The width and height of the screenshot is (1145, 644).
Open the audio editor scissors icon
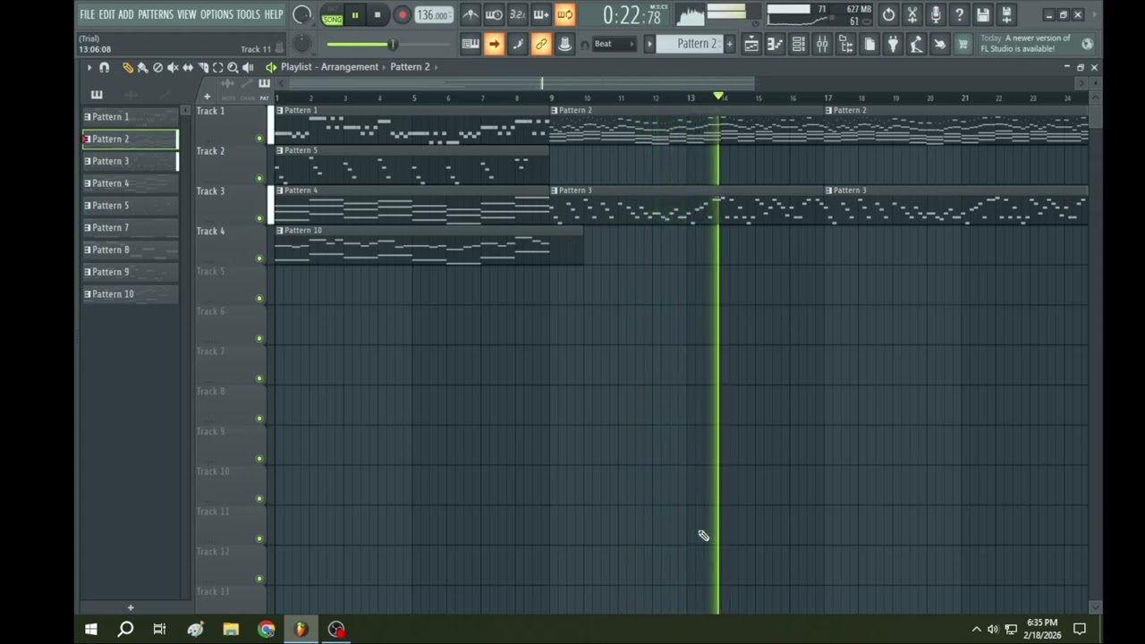point(912,14)
